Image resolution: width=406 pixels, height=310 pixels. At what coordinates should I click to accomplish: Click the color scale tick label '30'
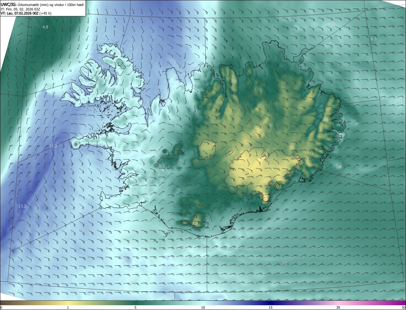tap(338, 307)
